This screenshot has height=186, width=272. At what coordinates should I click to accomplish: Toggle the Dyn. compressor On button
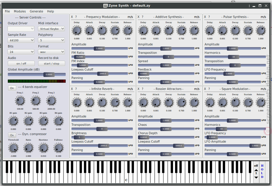pos(12,135)
